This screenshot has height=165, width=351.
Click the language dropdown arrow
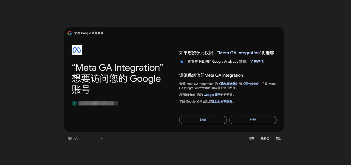pyautogui.click(x=102, y=138)
